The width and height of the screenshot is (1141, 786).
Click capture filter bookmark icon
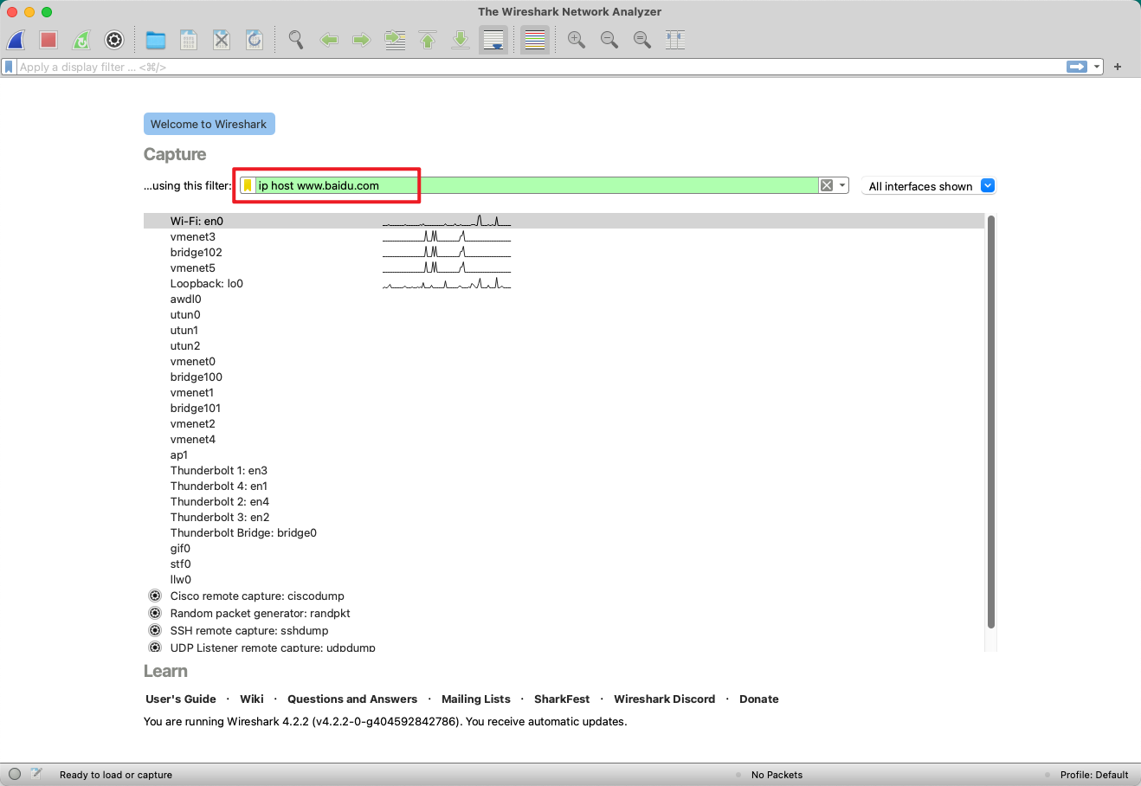tap(248, 185)
